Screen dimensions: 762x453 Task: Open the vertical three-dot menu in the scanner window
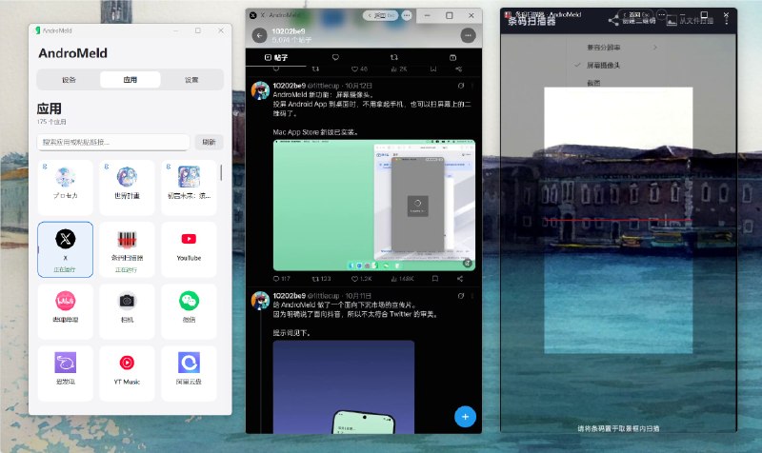click(727, 20)
